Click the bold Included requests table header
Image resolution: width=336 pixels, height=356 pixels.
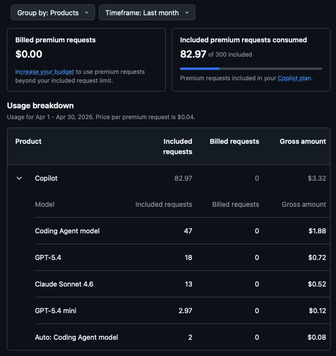(178, 146)
